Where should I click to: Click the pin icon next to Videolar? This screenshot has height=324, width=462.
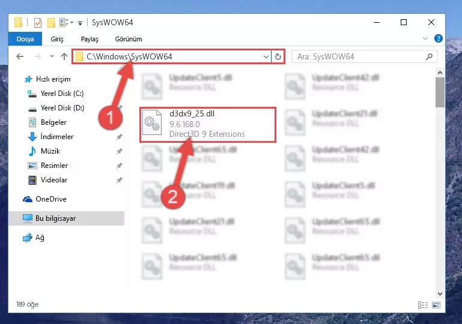(120, 180)
